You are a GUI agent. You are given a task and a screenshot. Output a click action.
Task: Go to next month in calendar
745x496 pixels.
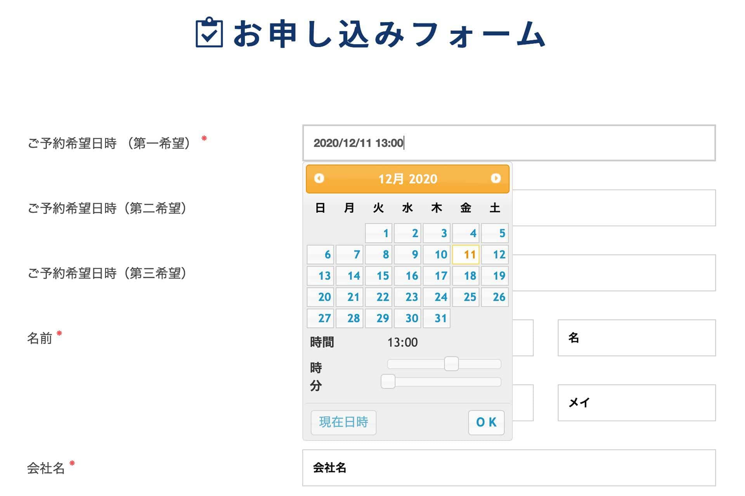(x=496, y=178)
